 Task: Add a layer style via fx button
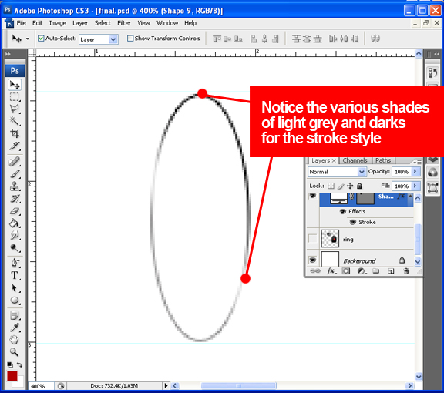tap(331, 271)
